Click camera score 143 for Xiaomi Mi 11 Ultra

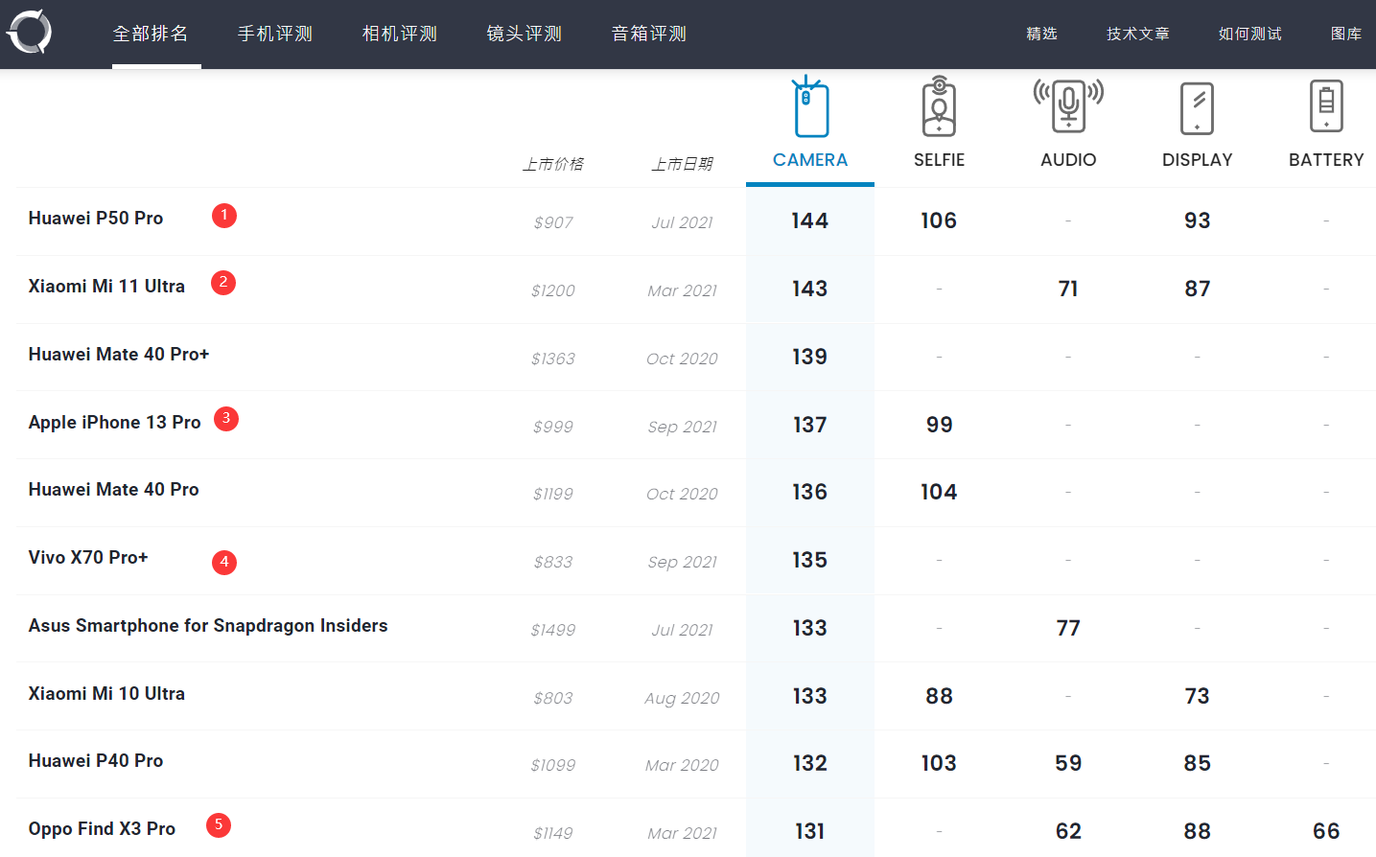click(x=809, y=290)
